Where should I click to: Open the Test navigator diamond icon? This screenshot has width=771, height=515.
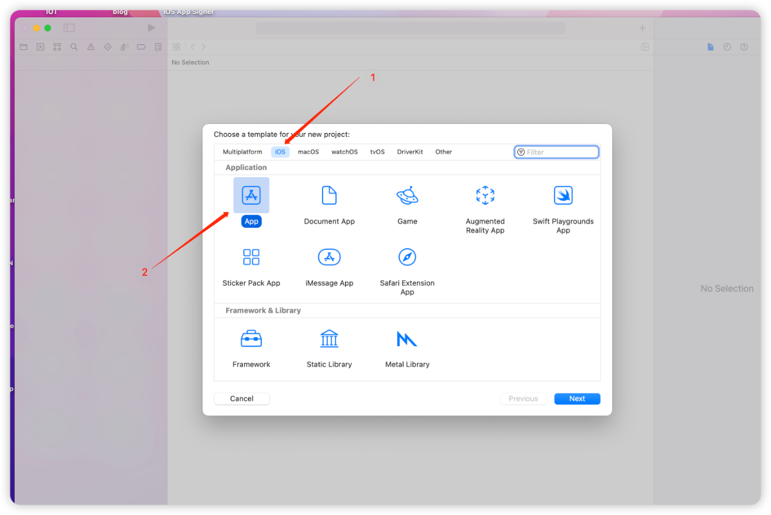click(107, 47)
